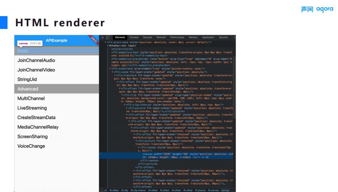The height and width of the screenshot is (192, 338).
Task: Open the MultiChannel example
Action: click(x=56, y=98)
